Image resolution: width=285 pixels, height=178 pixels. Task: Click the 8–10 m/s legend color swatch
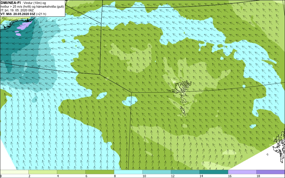(128, 172)
